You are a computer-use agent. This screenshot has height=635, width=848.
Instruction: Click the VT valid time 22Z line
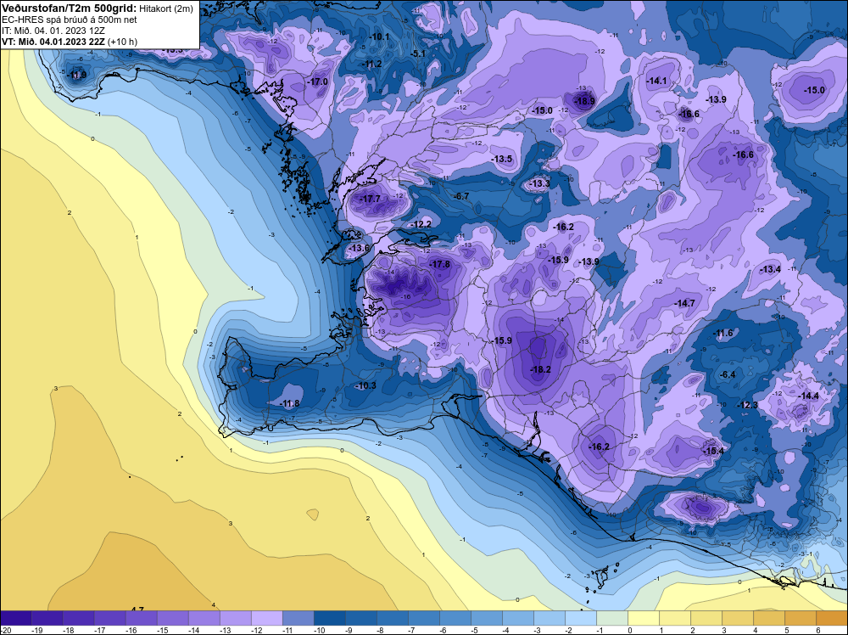(x=70, y=42)
